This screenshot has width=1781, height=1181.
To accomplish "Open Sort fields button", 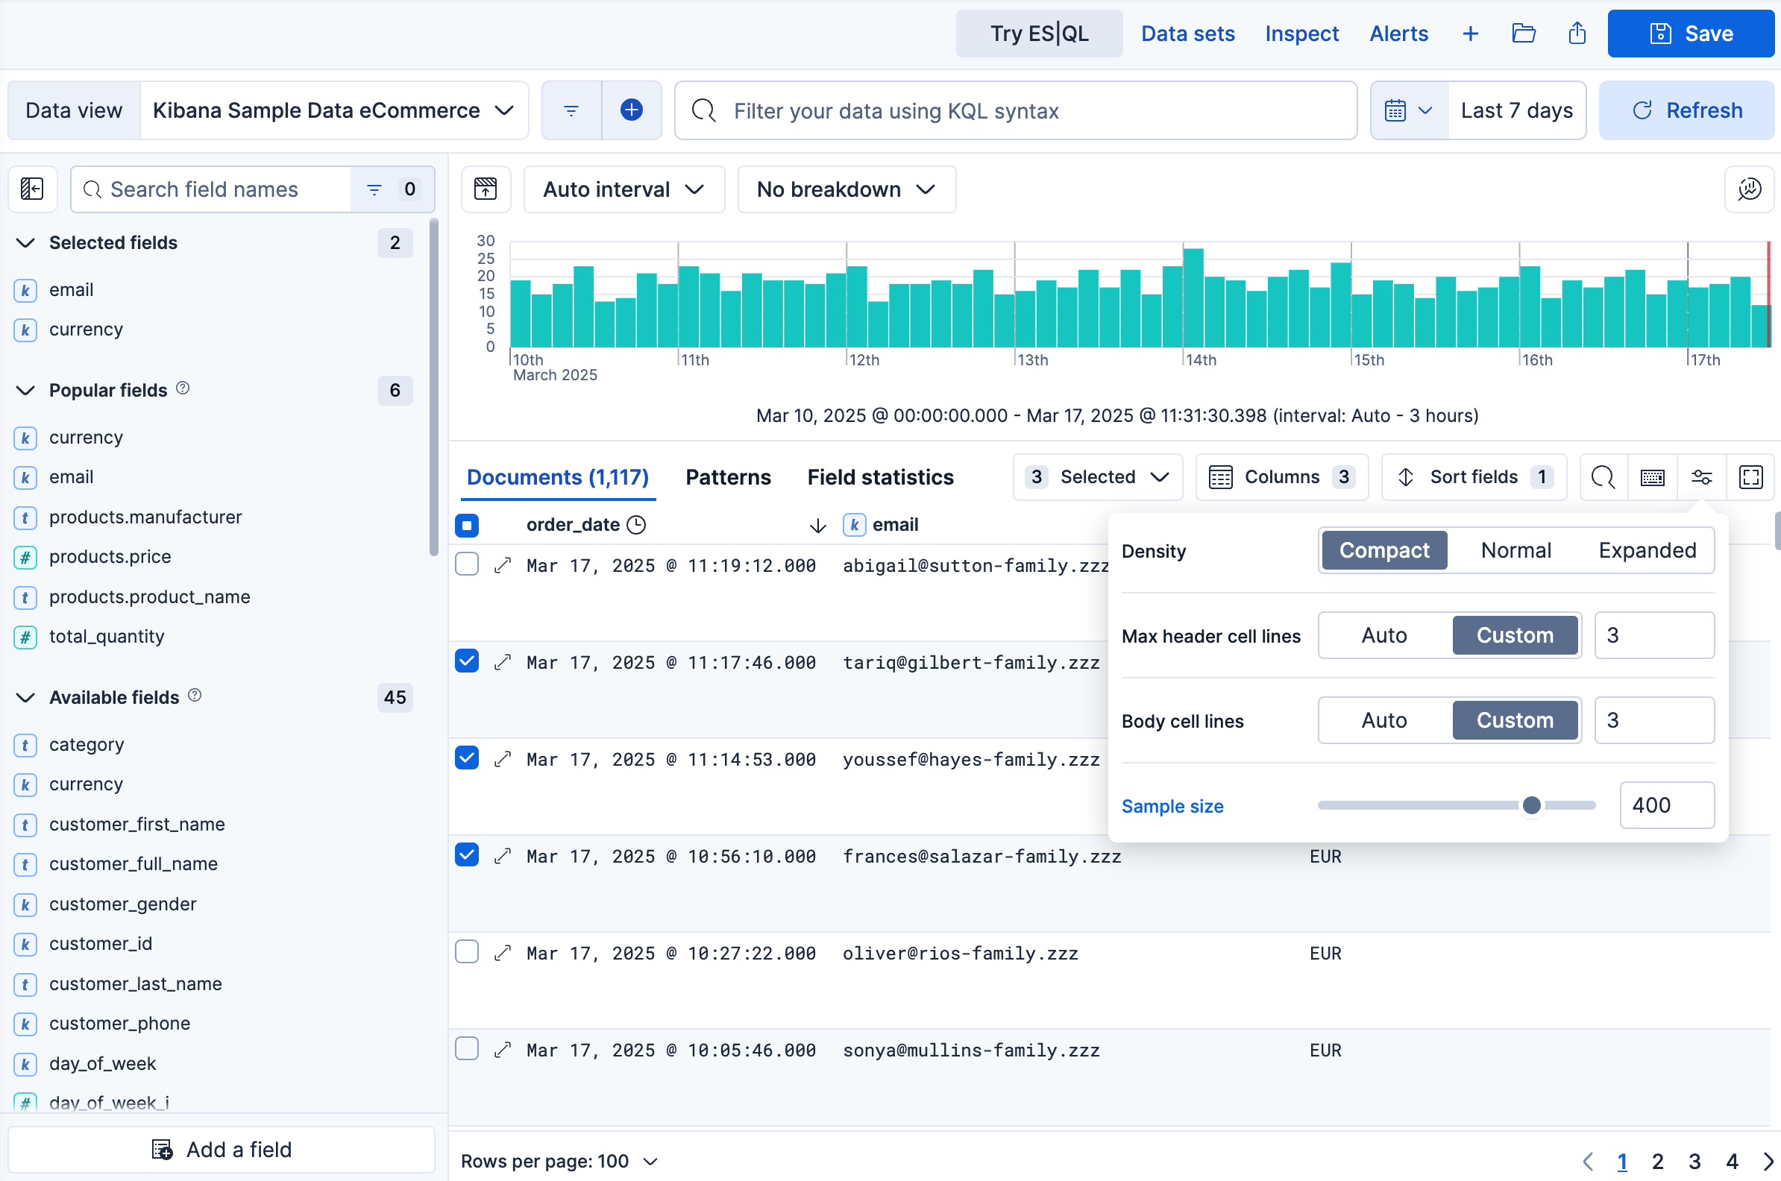I will (1474, 476).
